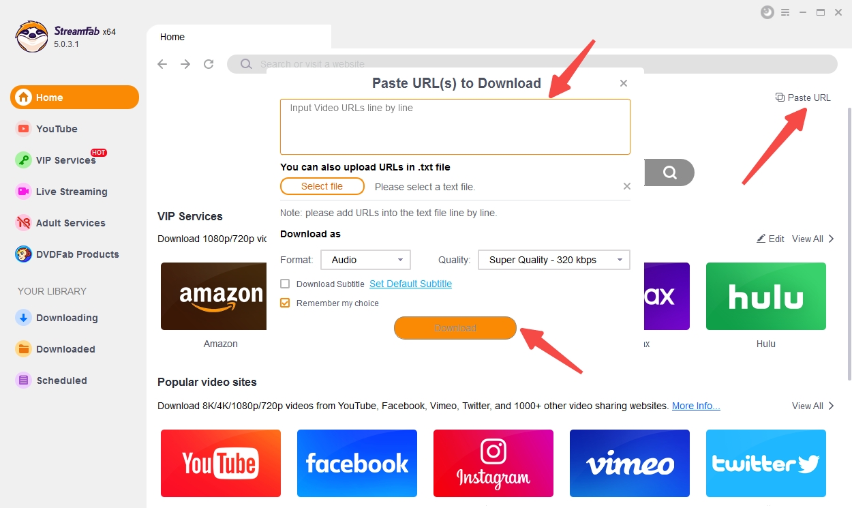Click the Home house icon
This screenshot has height=508, width=852.
[24, 98]
